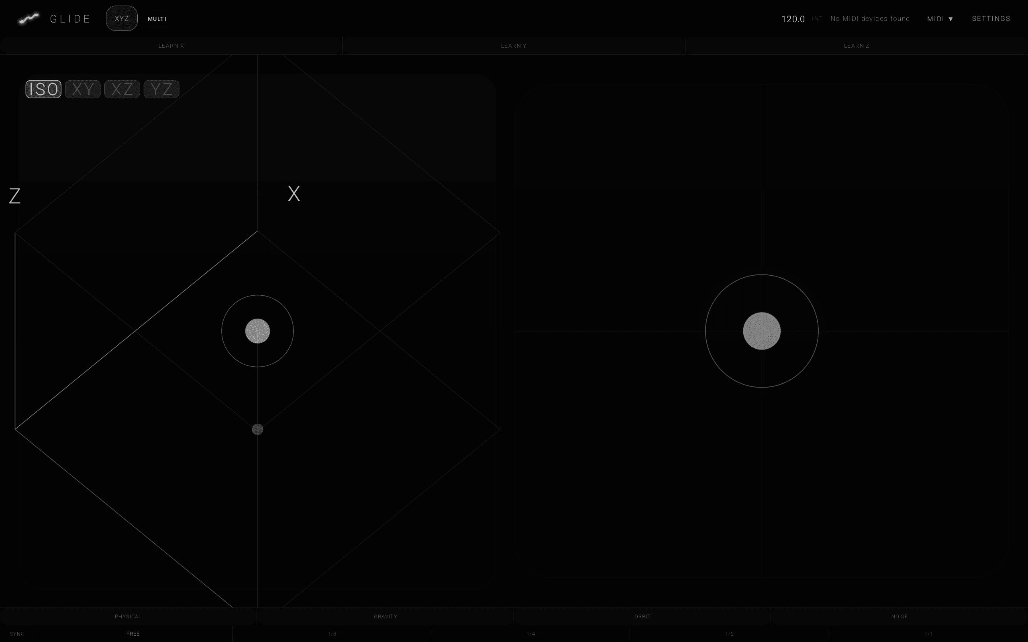
Task: Click the SYNC label
Action: coord(17,634)
